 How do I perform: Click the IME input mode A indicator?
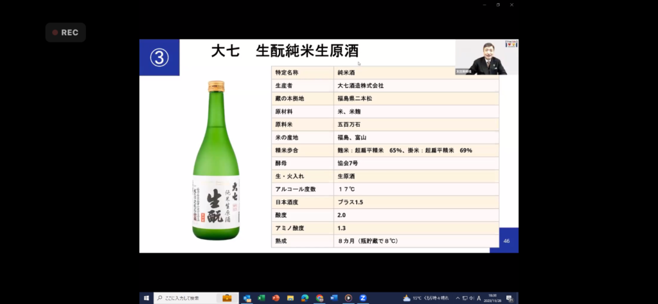[479, 298]
